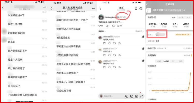
Task: Open three-dots menu in 西又和.的聊天记录 header
Action: [93, 8]
